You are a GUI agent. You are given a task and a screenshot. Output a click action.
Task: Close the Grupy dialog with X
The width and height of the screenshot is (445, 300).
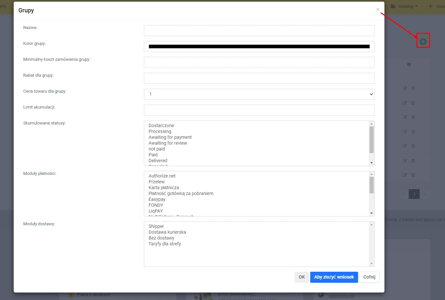378,9
